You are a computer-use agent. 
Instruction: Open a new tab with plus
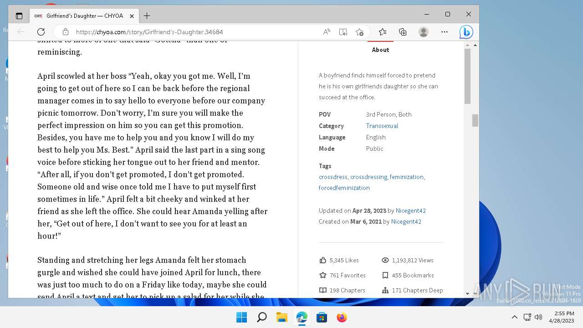tap(147, 16)
